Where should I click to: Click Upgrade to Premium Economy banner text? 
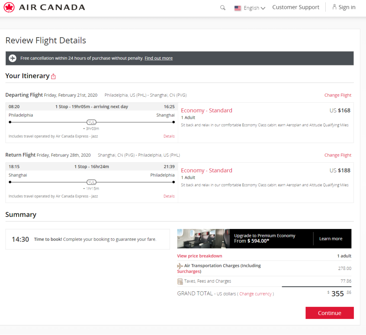tap(265, 235)
